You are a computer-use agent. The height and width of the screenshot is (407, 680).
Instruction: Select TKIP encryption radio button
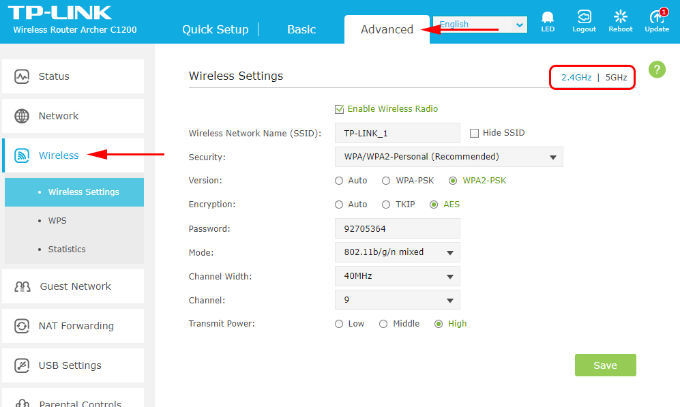point(386,205)
